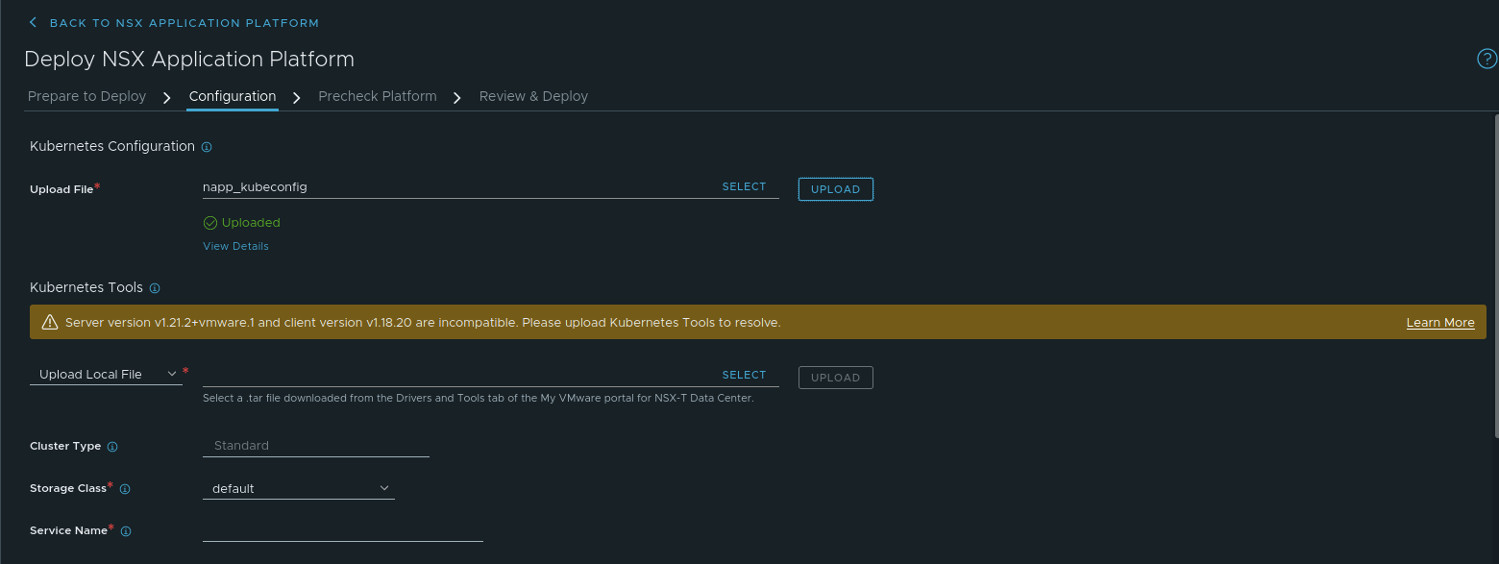The image size is (1499, 564).
Task: Click the back arrow chevron icon
Action: click(34, 22)
